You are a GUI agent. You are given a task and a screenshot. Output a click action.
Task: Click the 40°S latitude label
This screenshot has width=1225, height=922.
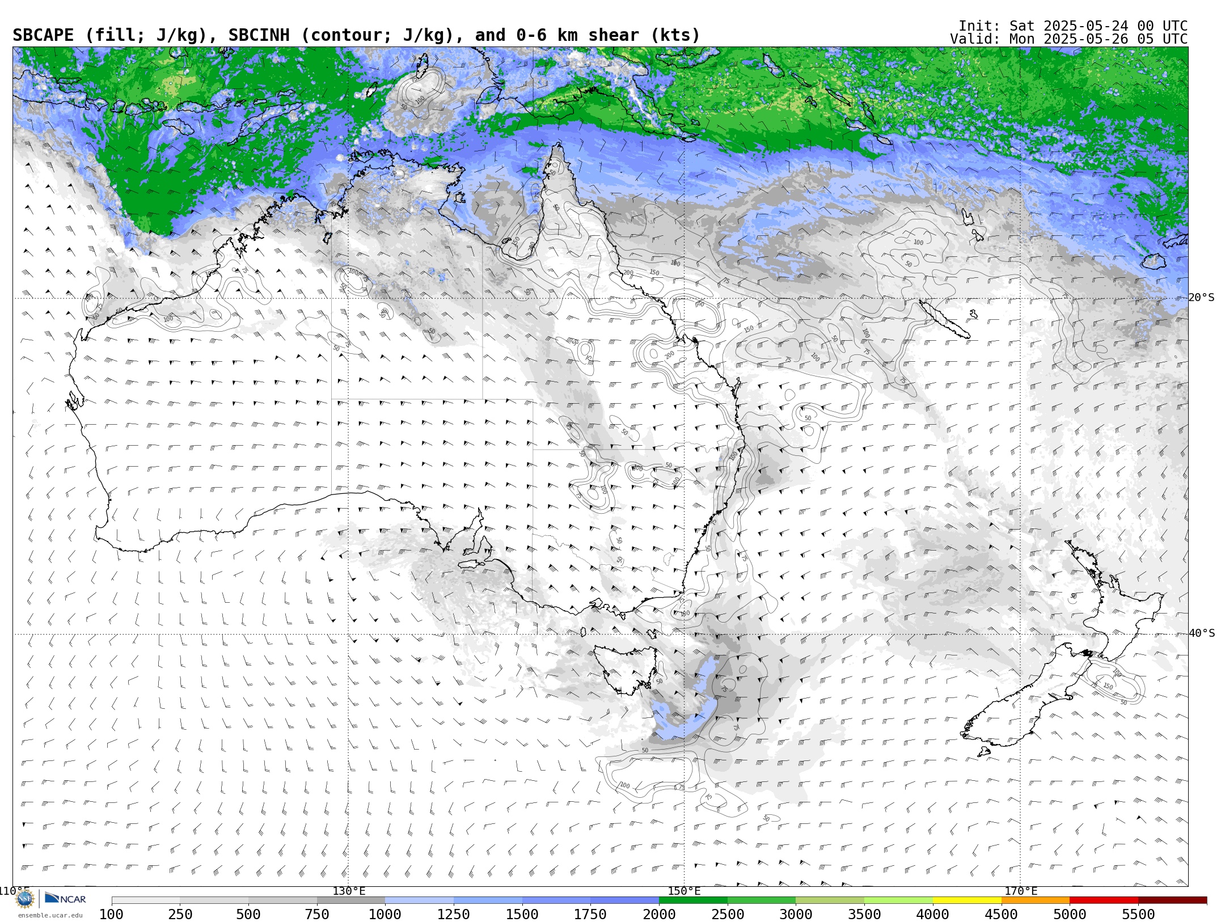(x=1202, y=633)
